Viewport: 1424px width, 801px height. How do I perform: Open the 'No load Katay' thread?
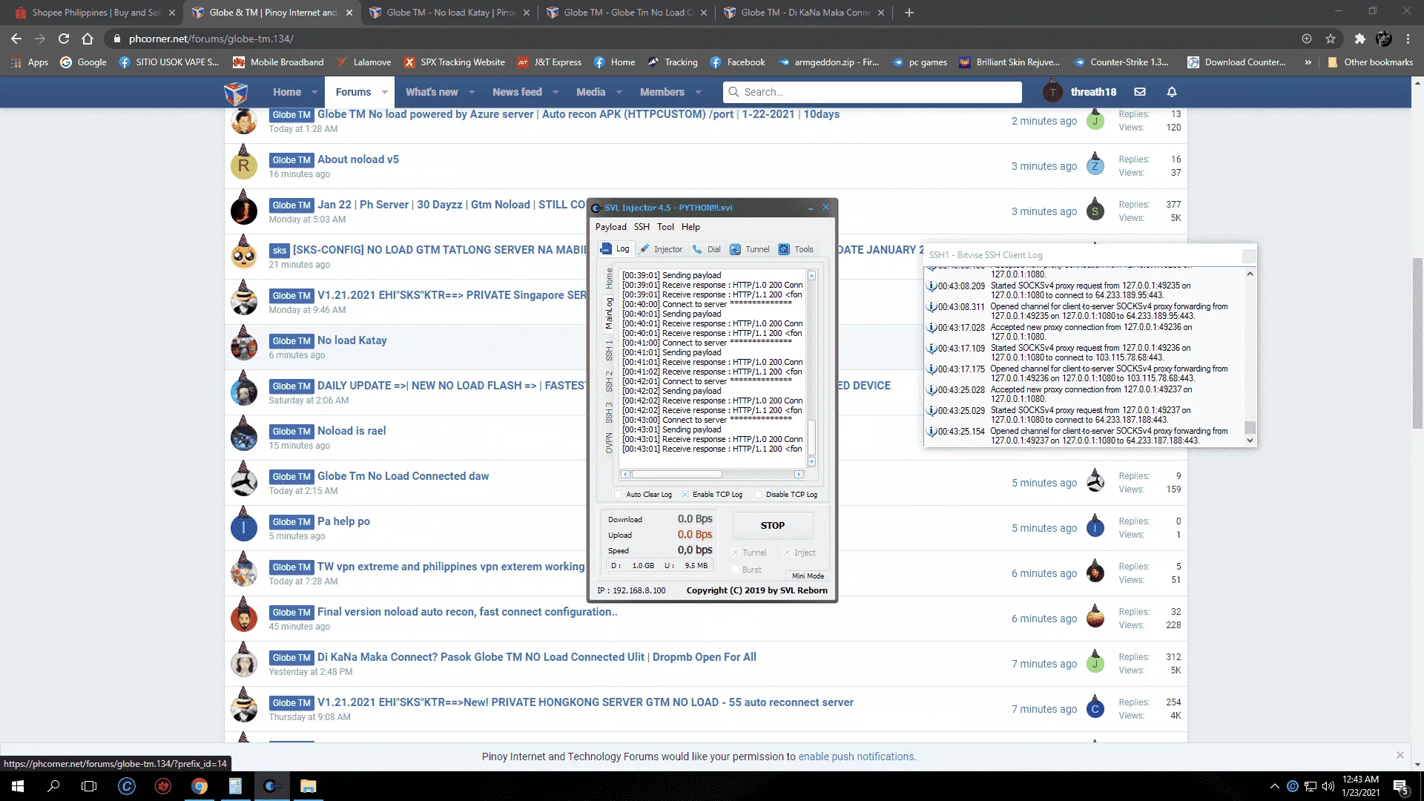(x=352, y=340)
